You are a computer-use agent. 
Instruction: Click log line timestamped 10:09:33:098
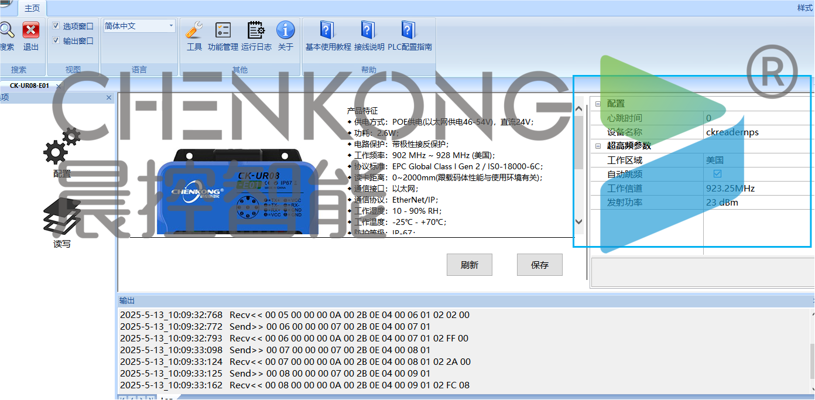(275, 350)
